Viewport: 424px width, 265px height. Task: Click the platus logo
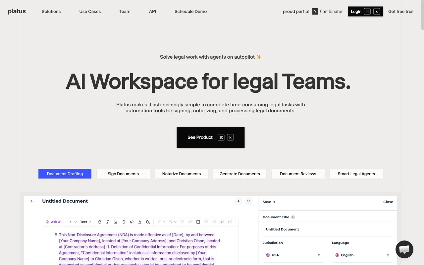tap(17, 11)
